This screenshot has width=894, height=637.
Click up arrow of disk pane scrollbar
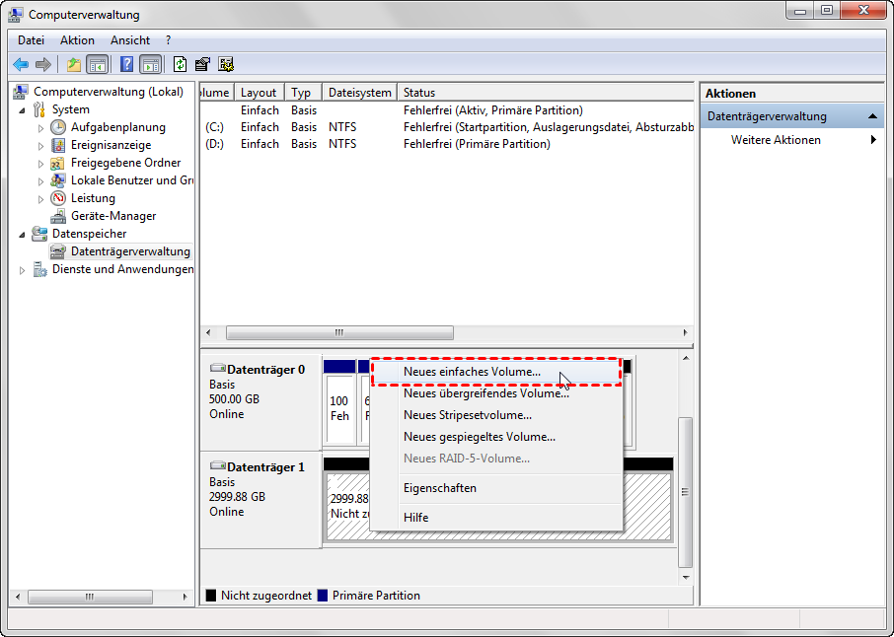(686, 358)
